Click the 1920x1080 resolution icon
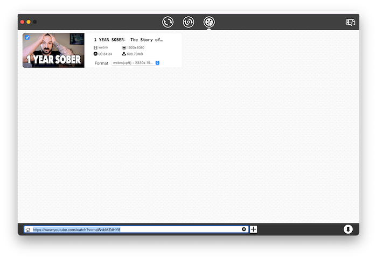Screen dimensions: 377x259 point(124,48)
